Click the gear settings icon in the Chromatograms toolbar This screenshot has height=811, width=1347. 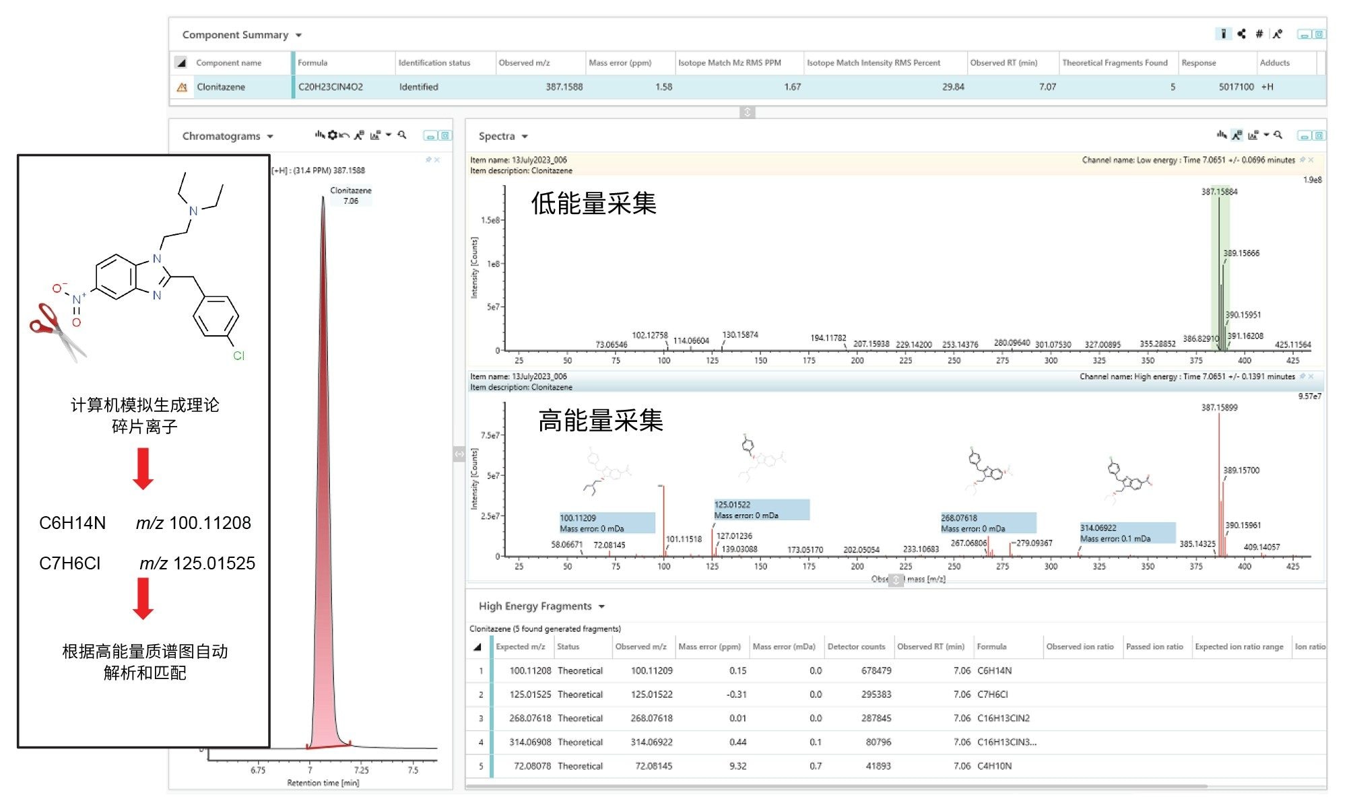[x=332, y=135]
